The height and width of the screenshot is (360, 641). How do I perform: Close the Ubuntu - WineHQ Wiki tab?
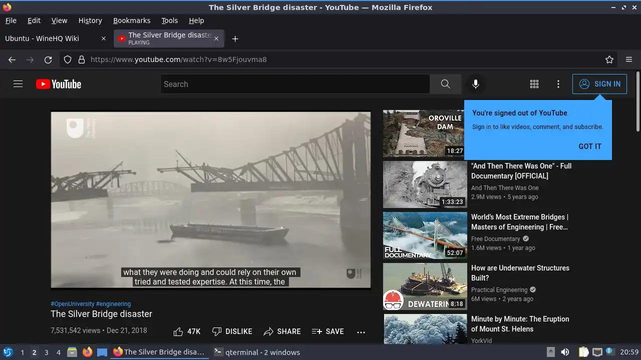104,38
